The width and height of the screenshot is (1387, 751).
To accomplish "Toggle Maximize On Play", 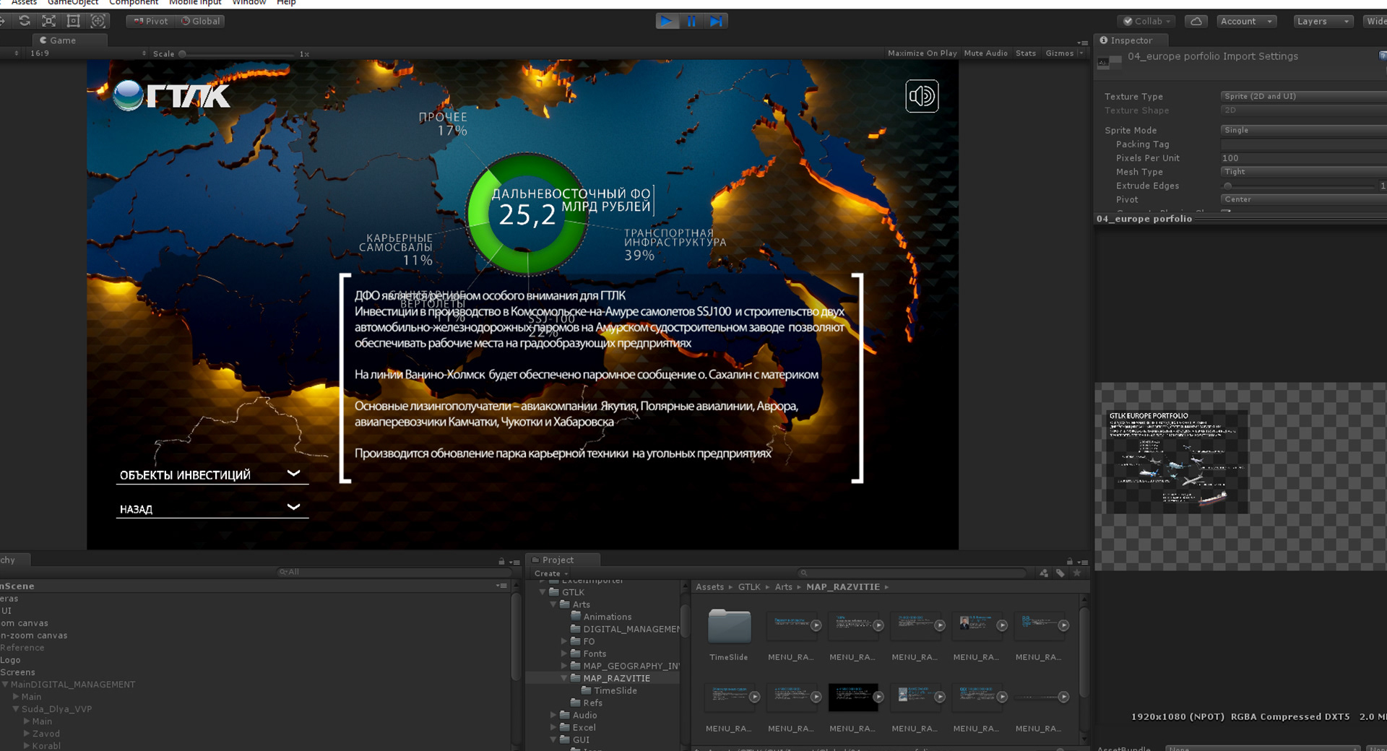I will [x=922, y=53].
